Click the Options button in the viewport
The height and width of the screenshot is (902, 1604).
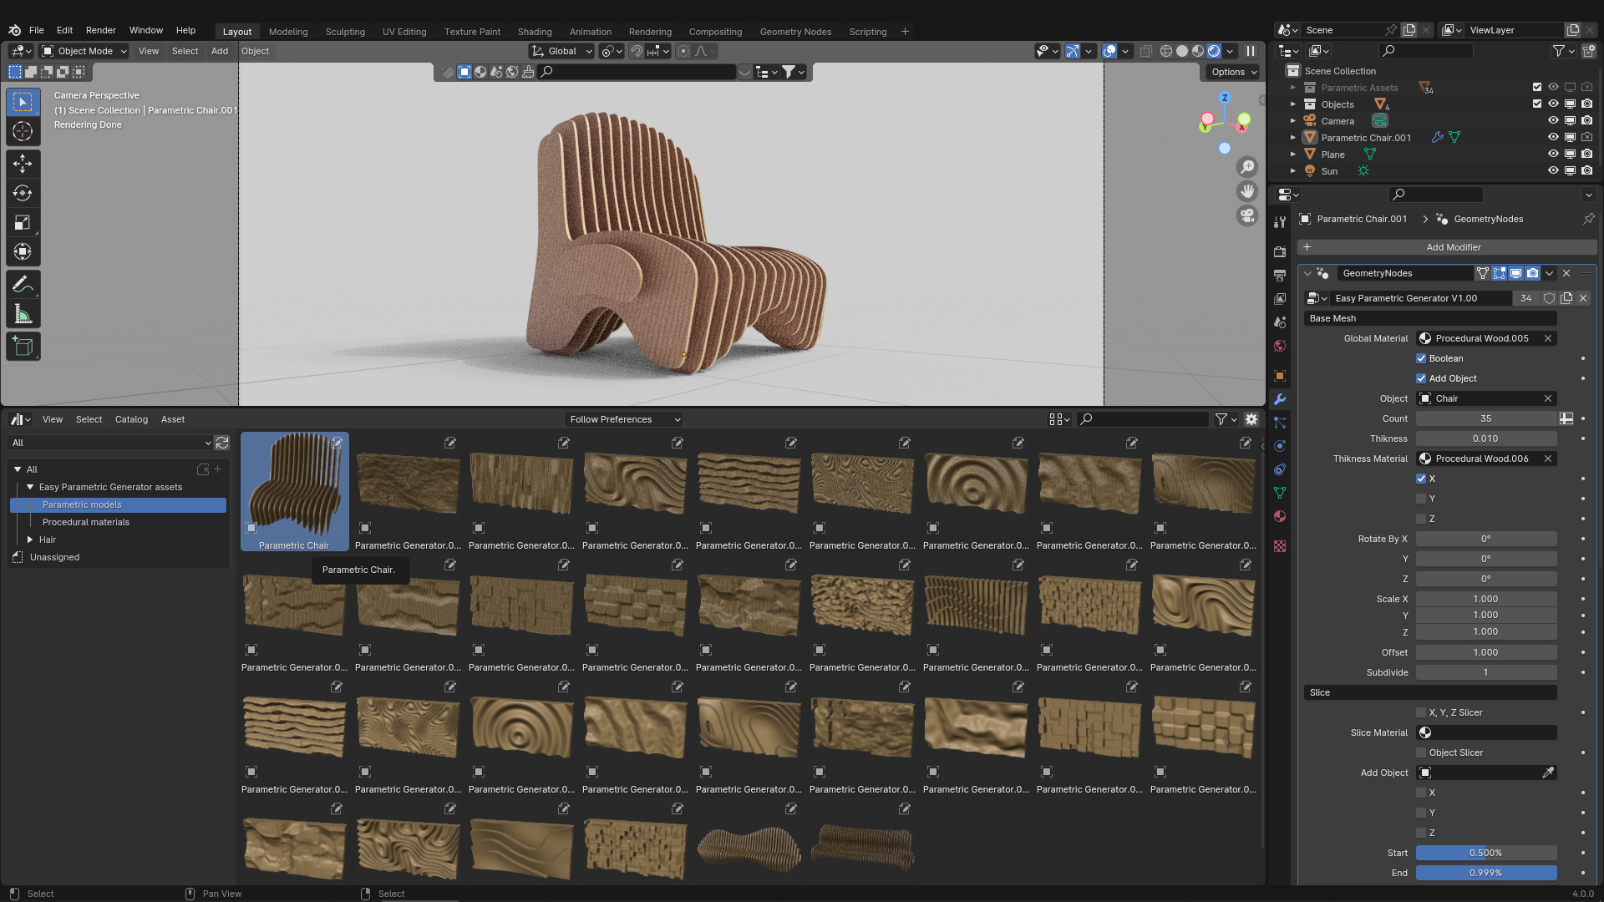(1232, 72)
